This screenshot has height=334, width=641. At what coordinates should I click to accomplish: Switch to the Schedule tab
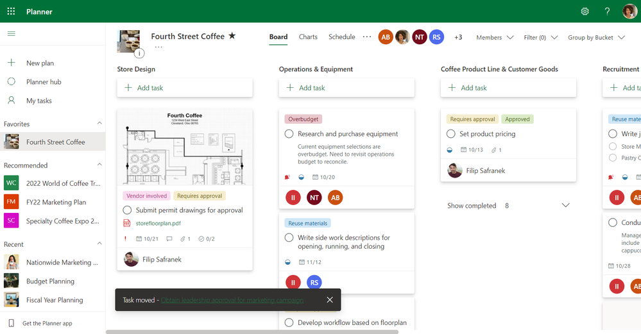point(342,37)
